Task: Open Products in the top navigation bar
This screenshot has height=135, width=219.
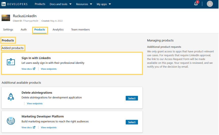Action: pos(40,4)
